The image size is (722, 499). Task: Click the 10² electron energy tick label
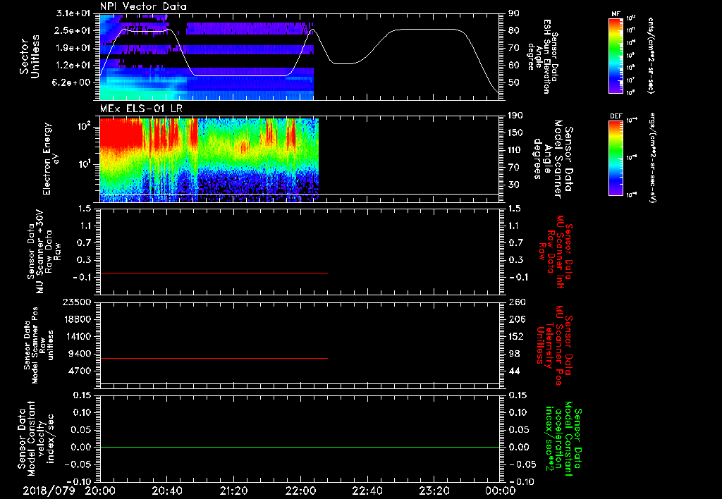click(x=83, y=127)
